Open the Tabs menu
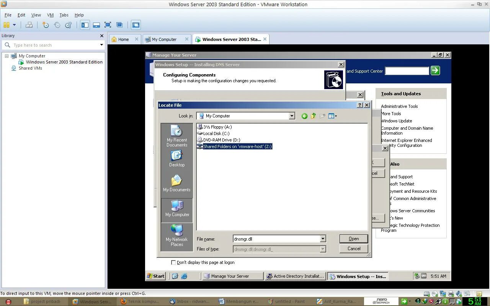490x306 pixels. (x=64, y=15)
